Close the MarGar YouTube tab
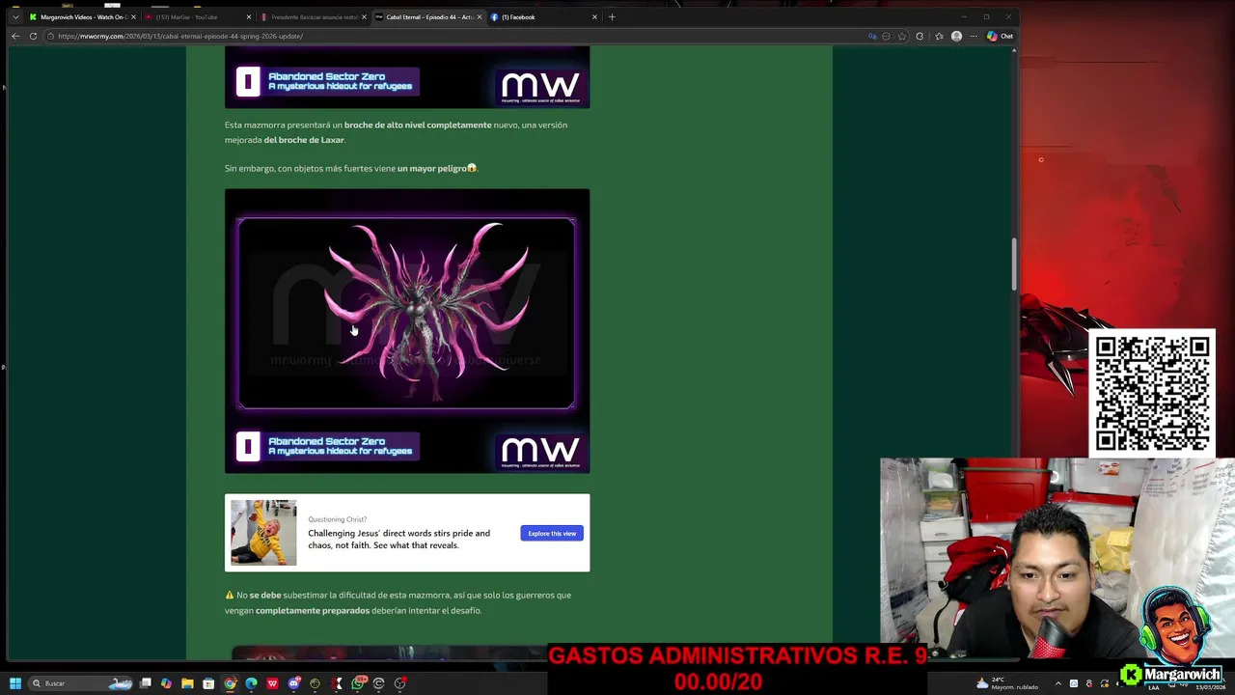Viewport: 1235px width, 695px height. (x=249, y=16)
